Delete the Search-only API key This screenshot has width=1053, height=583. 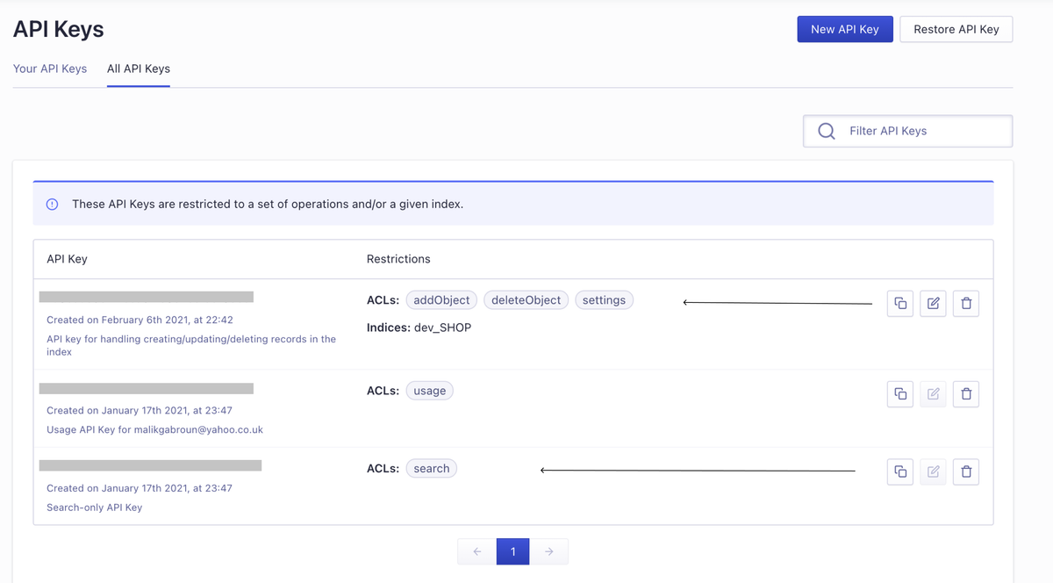pos(966,472)
